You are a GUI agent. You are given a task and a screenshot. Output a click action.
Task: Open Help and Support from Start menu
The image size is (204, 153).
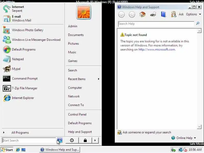point(80,132)
